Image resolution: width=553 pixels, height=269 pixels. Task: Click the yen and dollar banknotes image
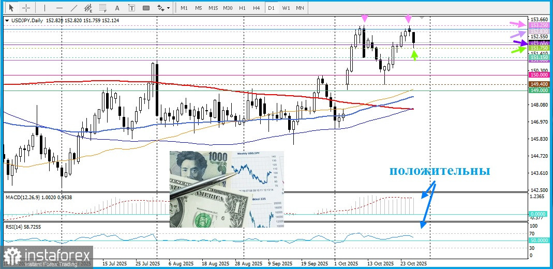click(227, 189)
